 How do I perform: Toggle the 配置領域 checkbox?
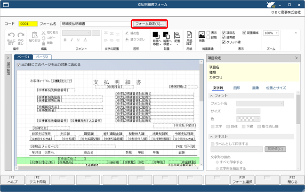tap(244, 32)
